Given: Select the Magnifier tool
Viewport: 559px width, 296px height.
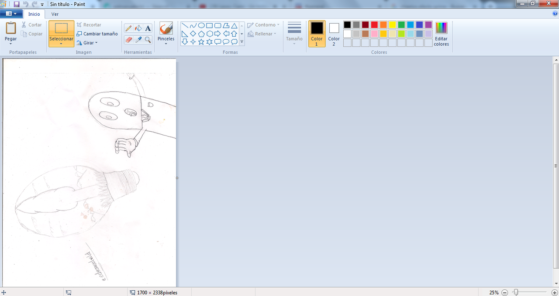Looking at the screenshot, I should click(x=148, y=40).
